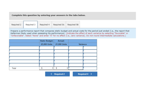Click the blue Required 4 next button
Image resolution: width=158 pixels, height=109 pixels.
point(85,74)
